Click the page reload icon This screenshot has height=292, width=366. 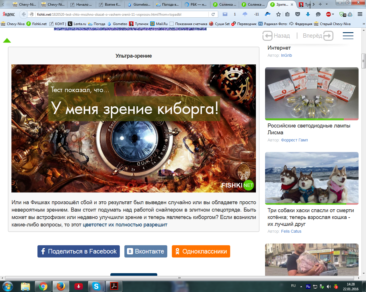pyautogui.click(x=213, y=14)
